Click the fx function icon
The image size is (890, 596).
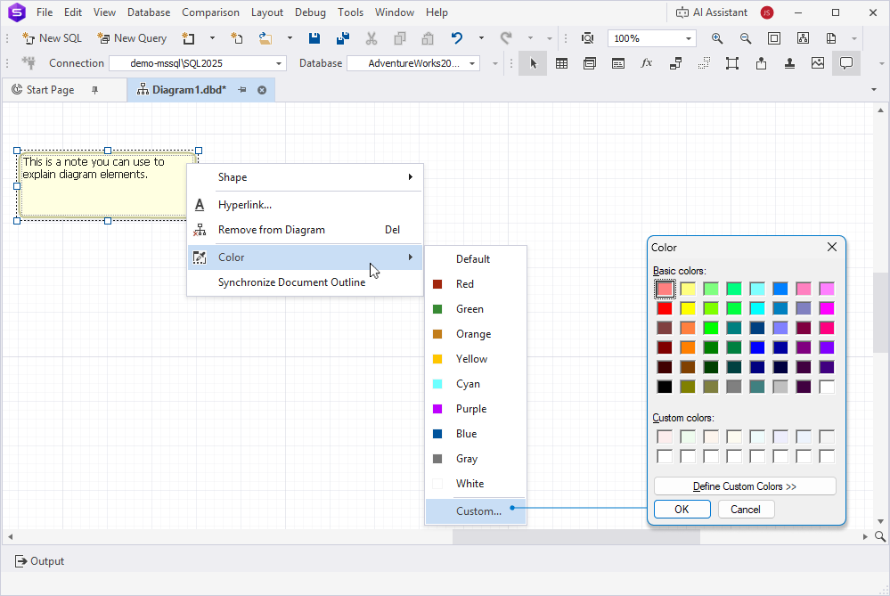[647, 63]
